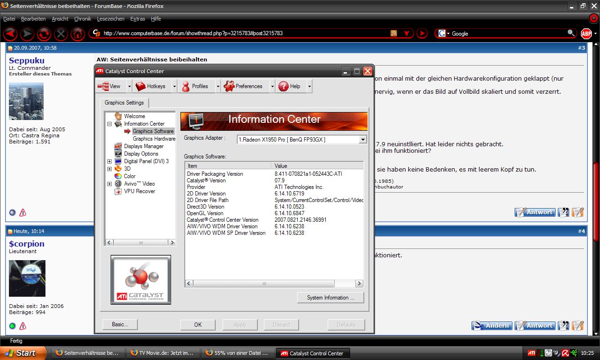
Task: Click Seppuku's skyline avatar thumbnail
Action: click(x=26, y=101)
